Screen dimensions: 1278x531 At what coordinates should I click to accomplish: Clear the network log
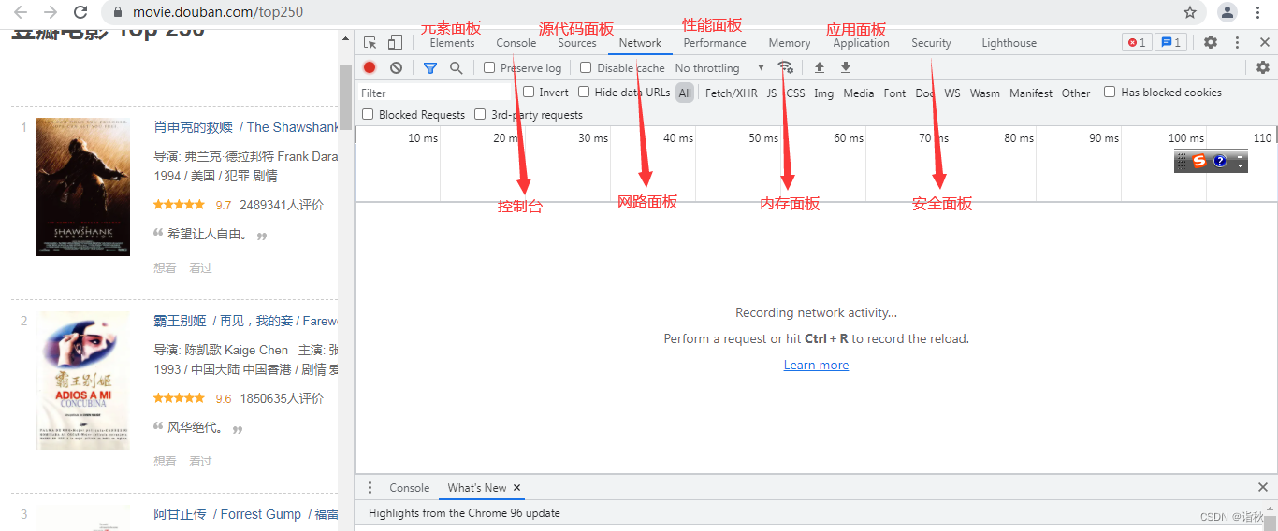[x=397, y=67]
